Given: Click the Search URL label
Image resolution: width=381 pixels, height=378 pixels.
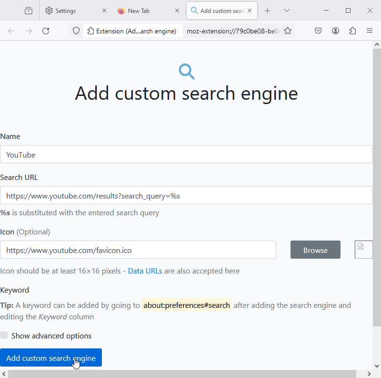Looking at the screenshot, I should 19,178.
